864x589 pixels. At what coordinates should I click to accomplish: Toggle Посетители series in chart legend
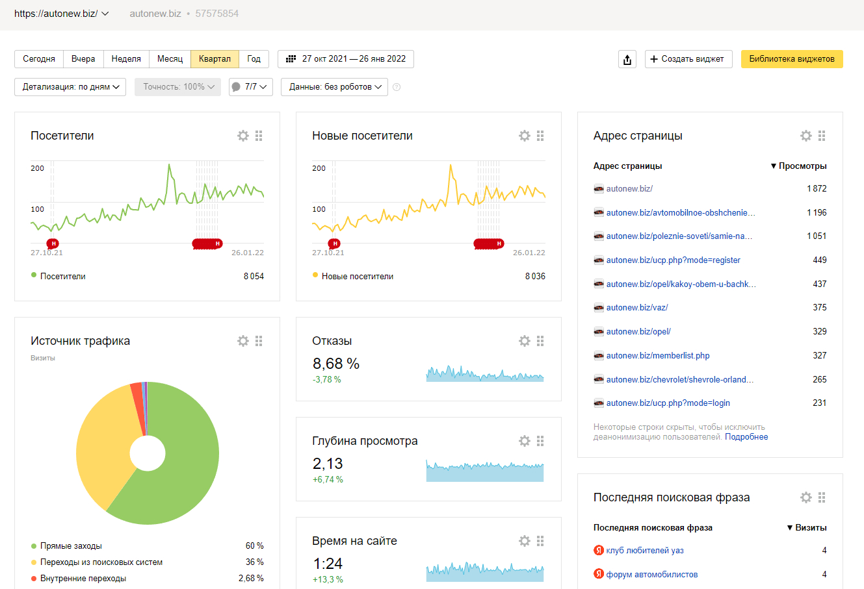point(58,276)
